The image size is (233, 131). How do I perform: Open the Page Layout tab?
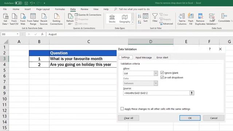(43, 9)
